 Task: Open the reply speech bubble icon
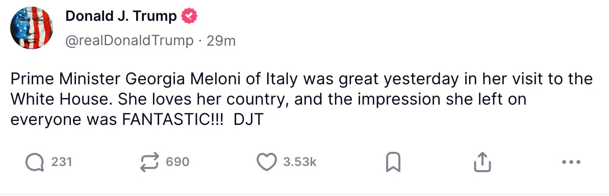(x=35, y=162)
